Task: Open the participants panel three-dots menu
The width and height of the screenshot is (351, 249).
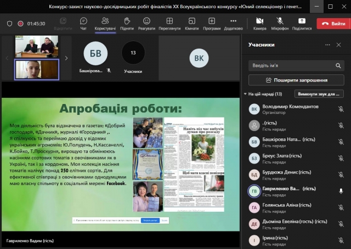Action: 327,45
